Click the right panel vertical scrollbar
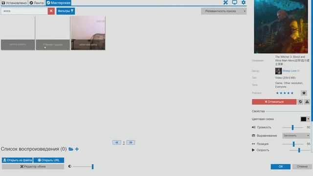Screen dimensions: 313x176 click(312, 76)
